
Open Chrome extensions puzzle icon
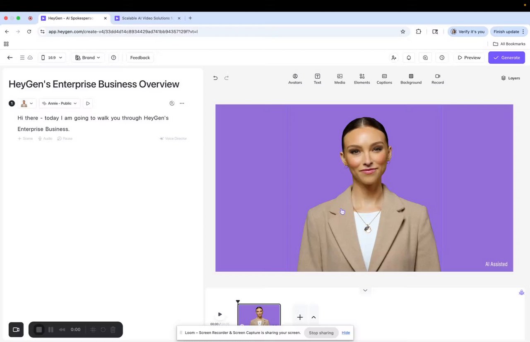[x=419, y=31]
